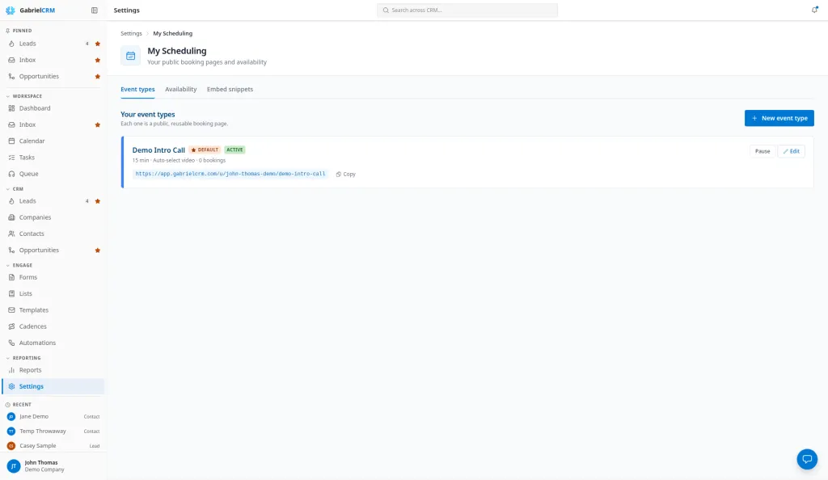Toggle the star on CRM Leads
This screenshot has width=828, height=480.
tap(98, 201)
